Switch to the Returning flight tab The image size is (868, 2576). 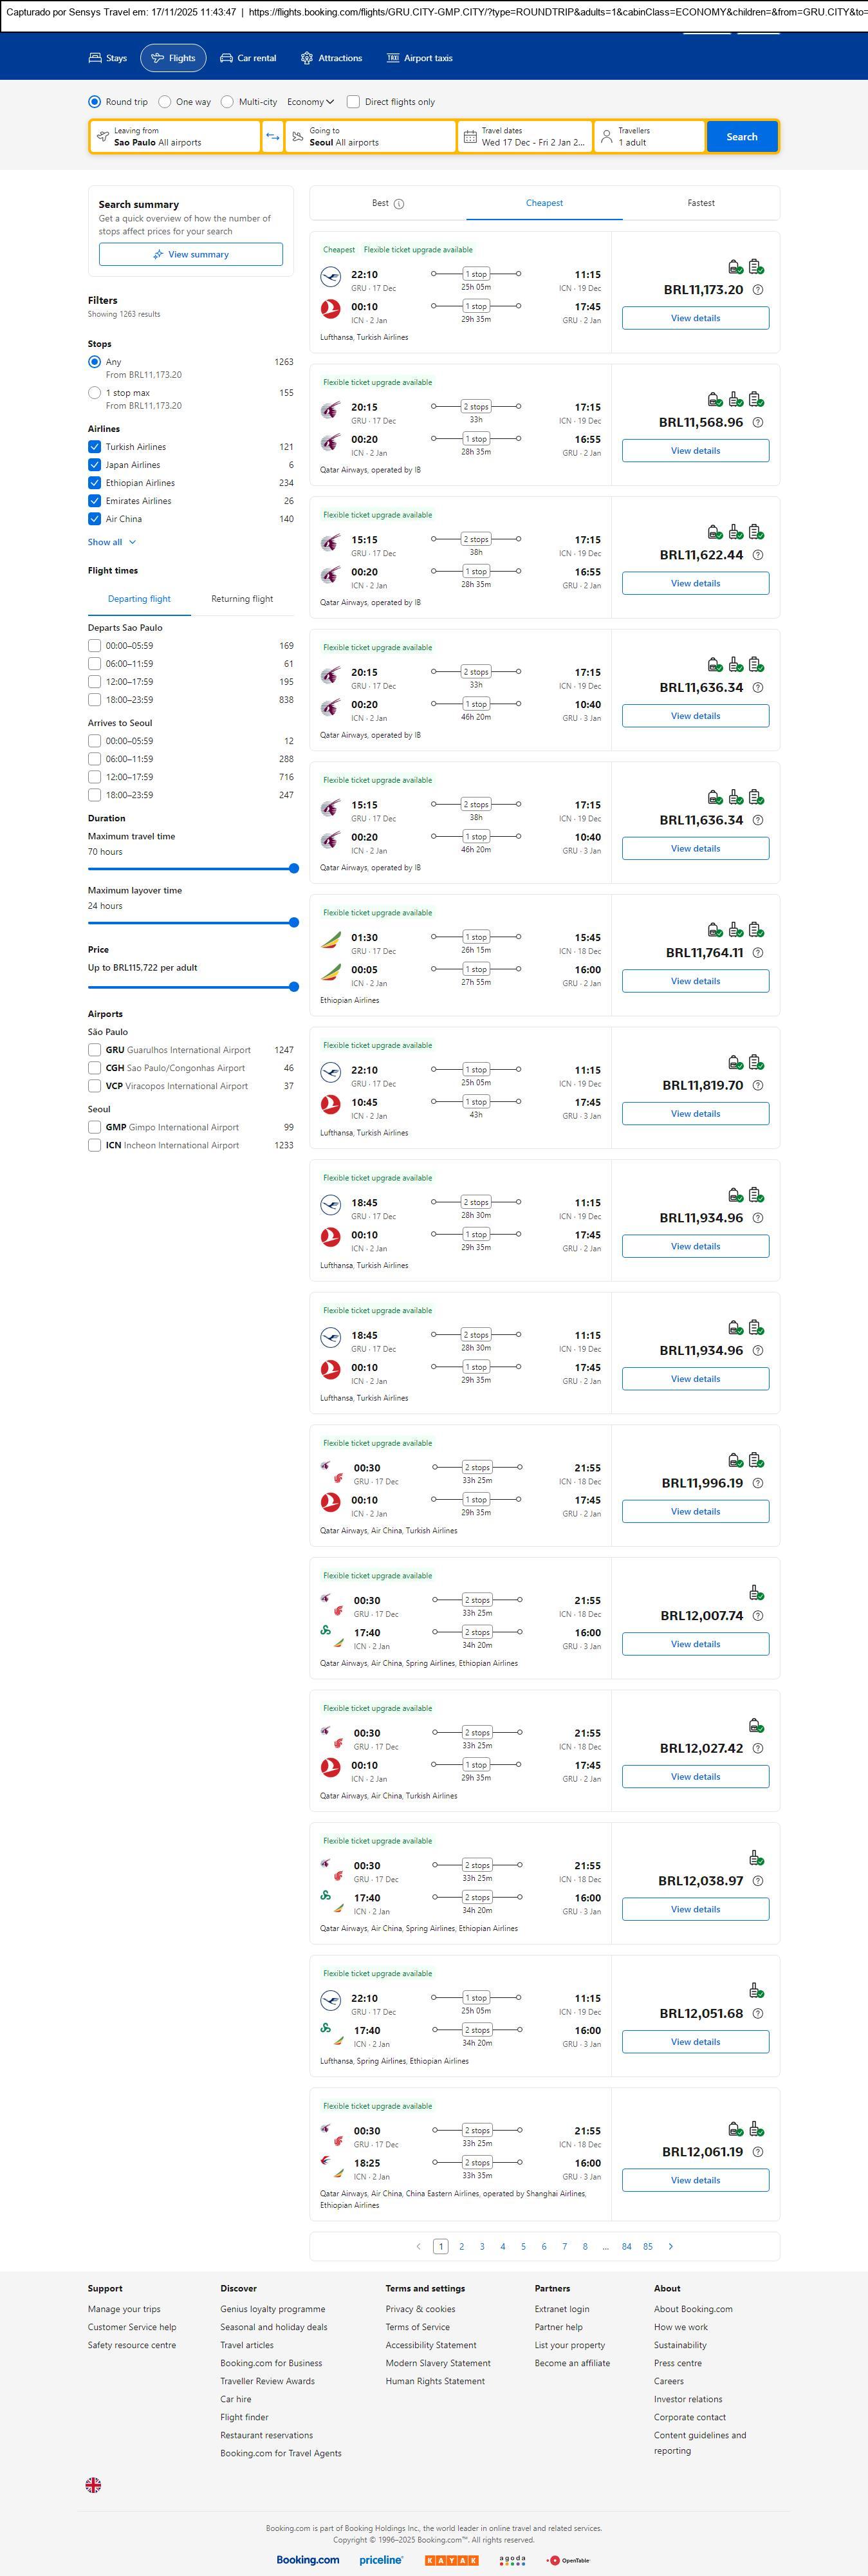tap(242, 599)
